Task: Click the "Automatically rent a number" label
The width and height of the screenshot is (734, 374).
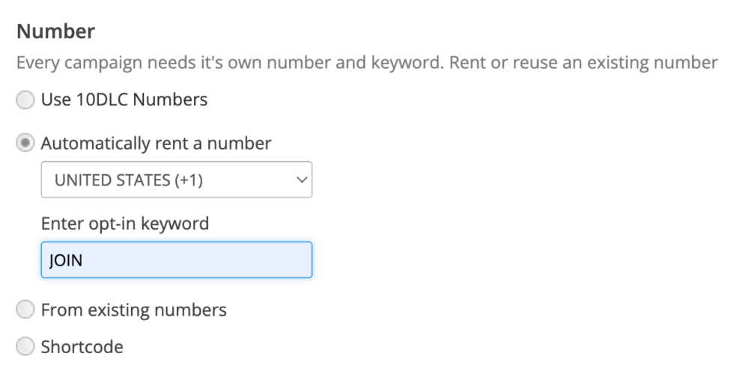Action: coord(156,143)
